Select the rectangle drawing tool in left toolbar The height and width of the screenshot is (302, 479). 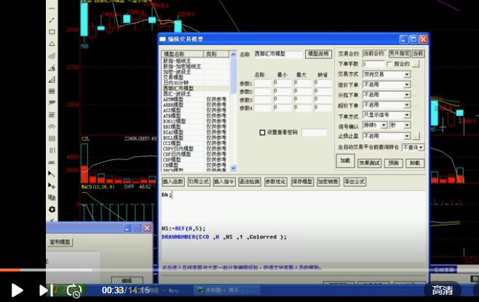[52, 32]
